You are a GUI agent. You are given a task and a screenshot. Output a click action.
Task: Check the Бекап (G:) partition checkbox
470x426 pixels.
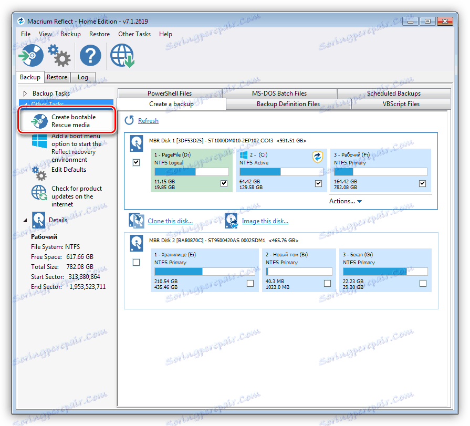click(423, 283)
